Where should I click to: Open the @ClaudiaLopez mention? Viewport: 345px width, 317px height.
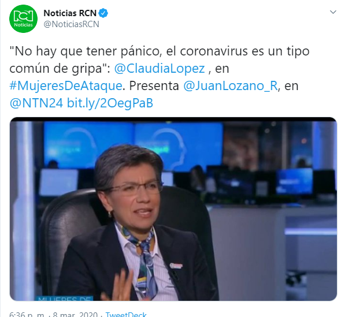[159, 68]
